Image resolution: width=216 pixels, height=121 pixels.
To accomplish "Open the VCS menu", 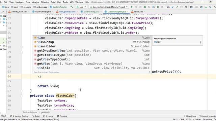I will pos(72,2).
